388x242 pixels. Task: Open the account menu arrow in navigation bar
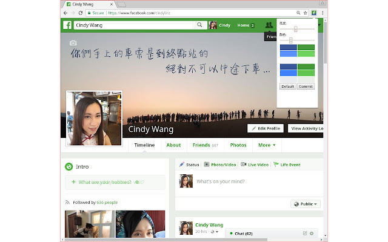319,25
